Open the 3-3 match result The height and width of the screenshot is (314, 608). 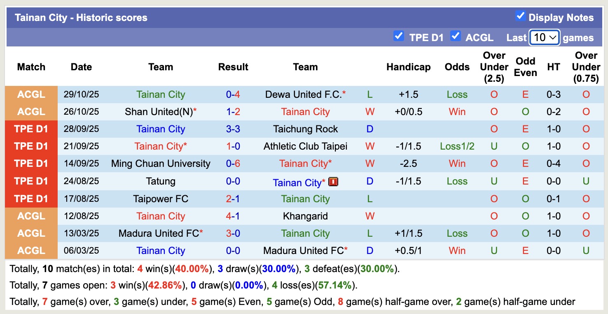(233, 129)
